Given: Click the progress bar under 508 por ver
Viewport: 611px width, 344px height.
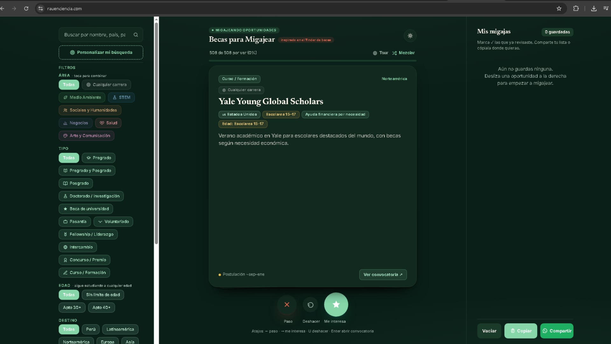Looking at the screenshot, I should coord(313,60).
